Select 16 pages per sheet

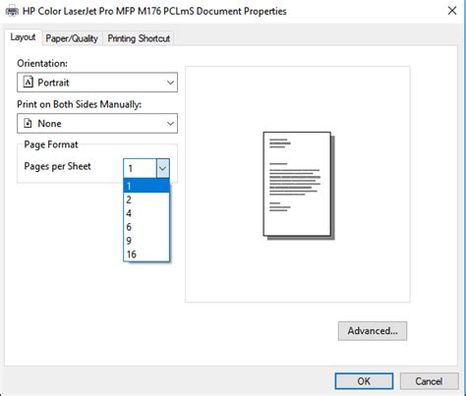coord(146,255)
